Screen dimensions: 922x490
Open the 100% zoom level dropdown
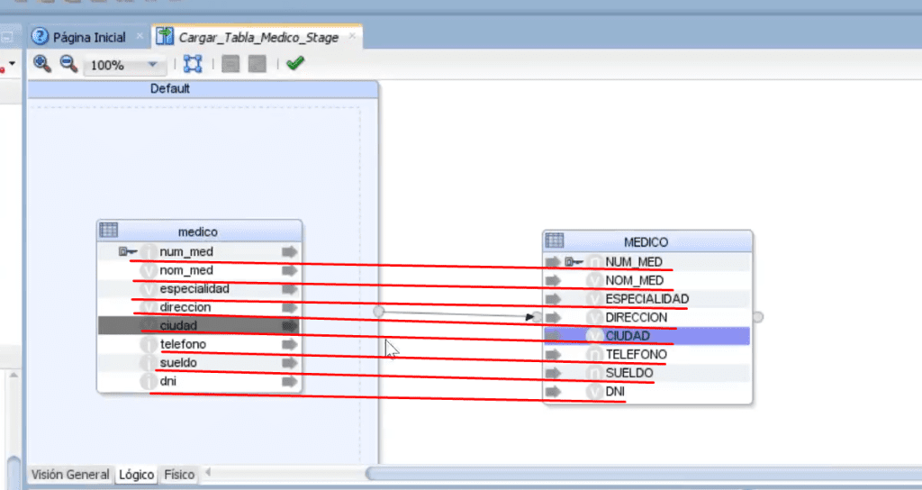click(152, 64)
